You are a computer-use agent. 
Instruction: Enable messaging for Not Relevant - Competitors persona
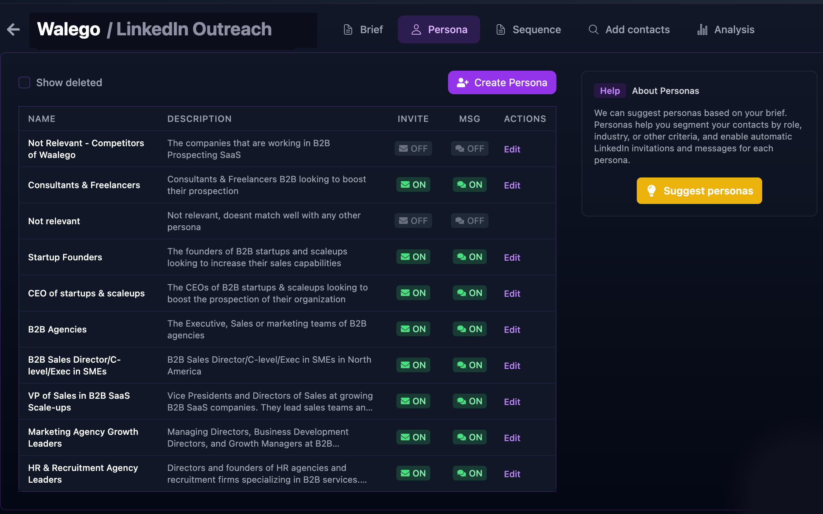point(469,149)
